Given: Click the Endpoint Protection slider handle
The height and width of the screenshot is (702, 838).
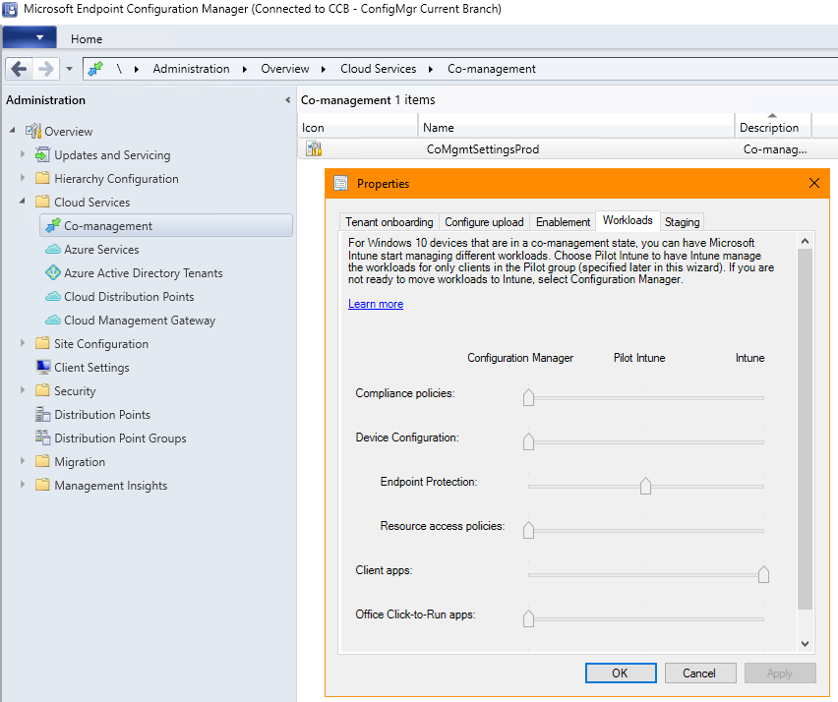Looking at the screenshot, I should pyautogui.click(x=645, y=486).
